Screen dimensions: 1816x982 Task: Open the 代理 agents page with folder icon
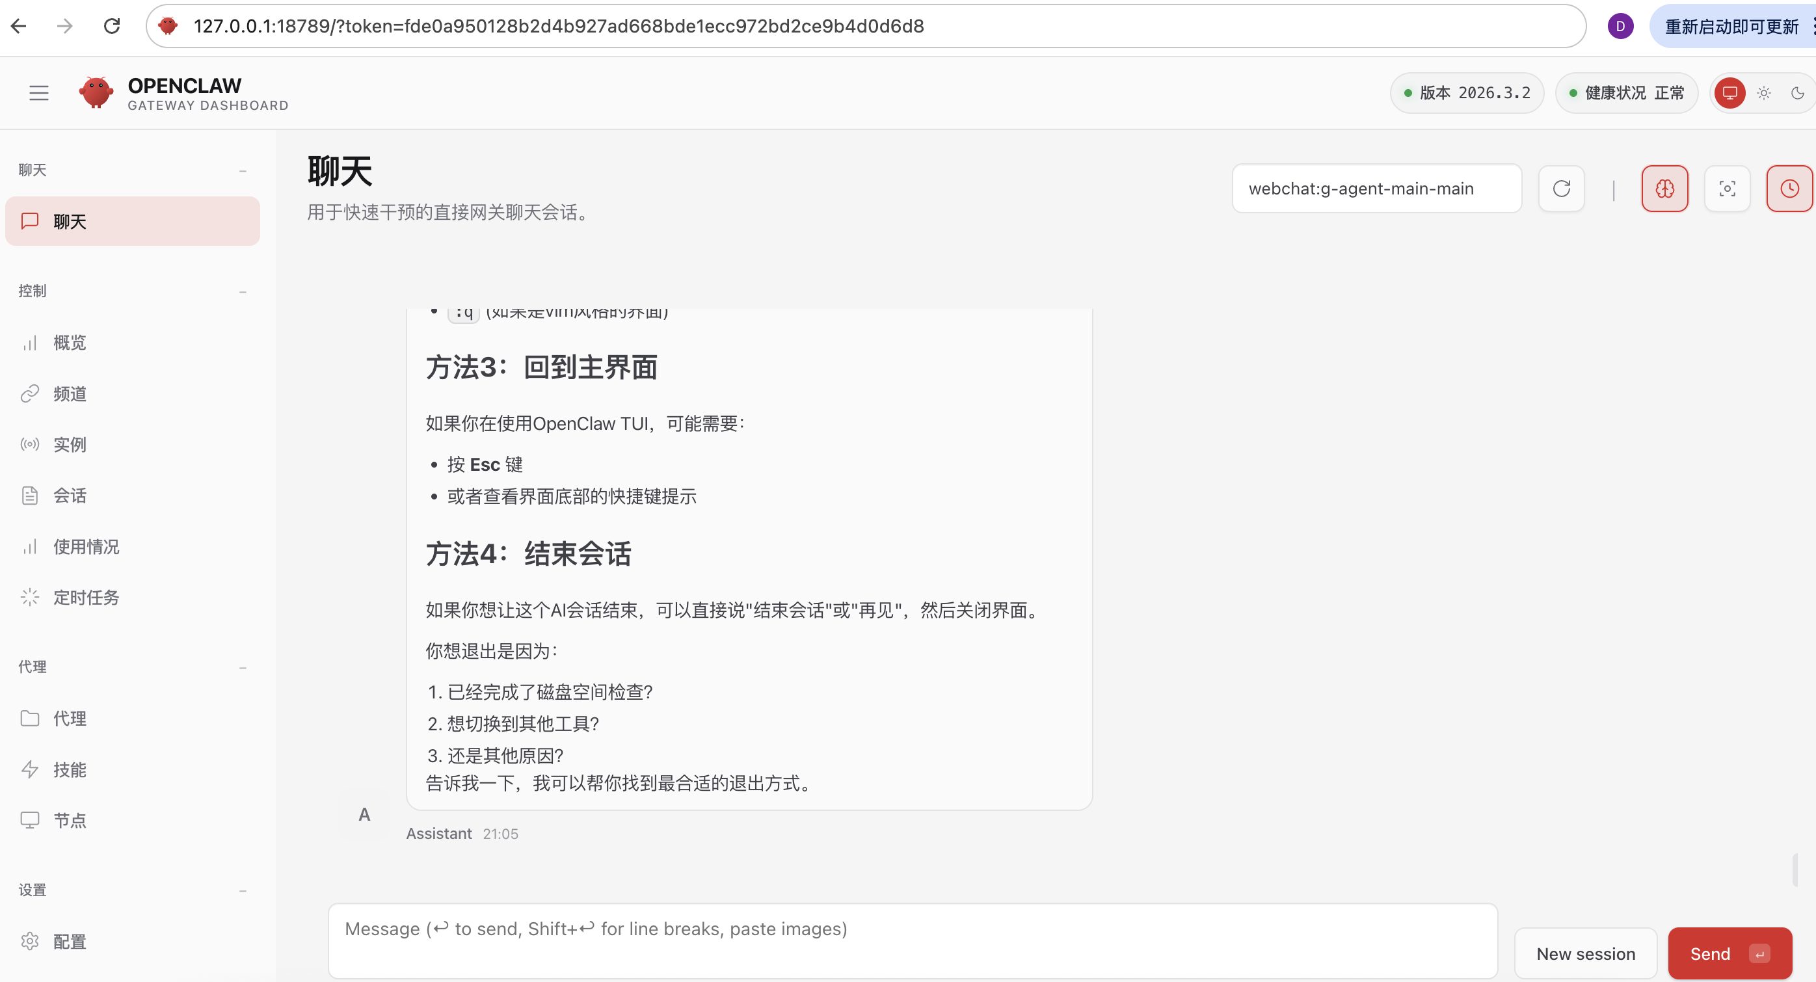[133, 719]
